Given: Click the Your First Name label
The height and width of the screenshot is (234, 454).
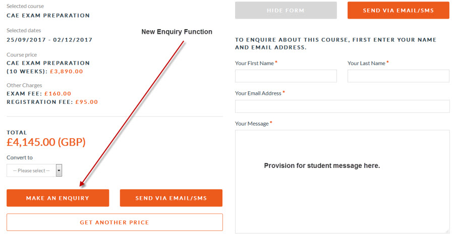Looking at the screenshot, I should tap(254, 63).
